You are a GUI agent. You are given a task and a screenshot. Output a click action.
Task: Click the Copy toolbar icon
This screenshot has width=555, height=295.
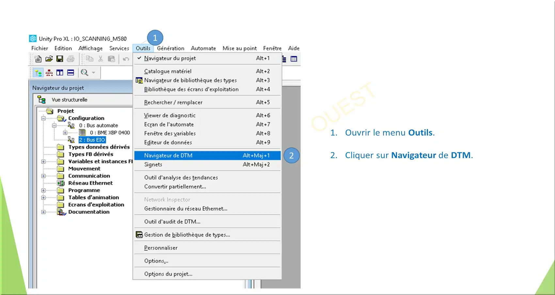(90, 59)
